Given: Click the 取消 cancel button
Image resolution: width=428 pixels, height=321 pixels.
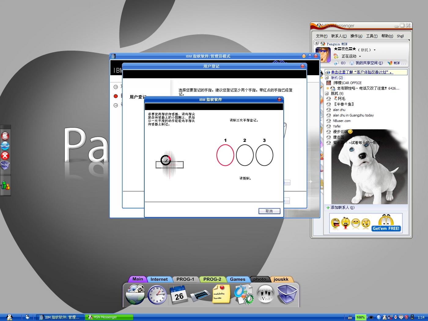Looking at the screenshot, I should point(269,211).
